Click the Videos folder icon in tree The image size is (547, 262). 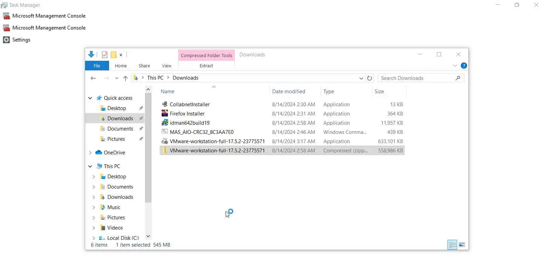coord(103,228)
